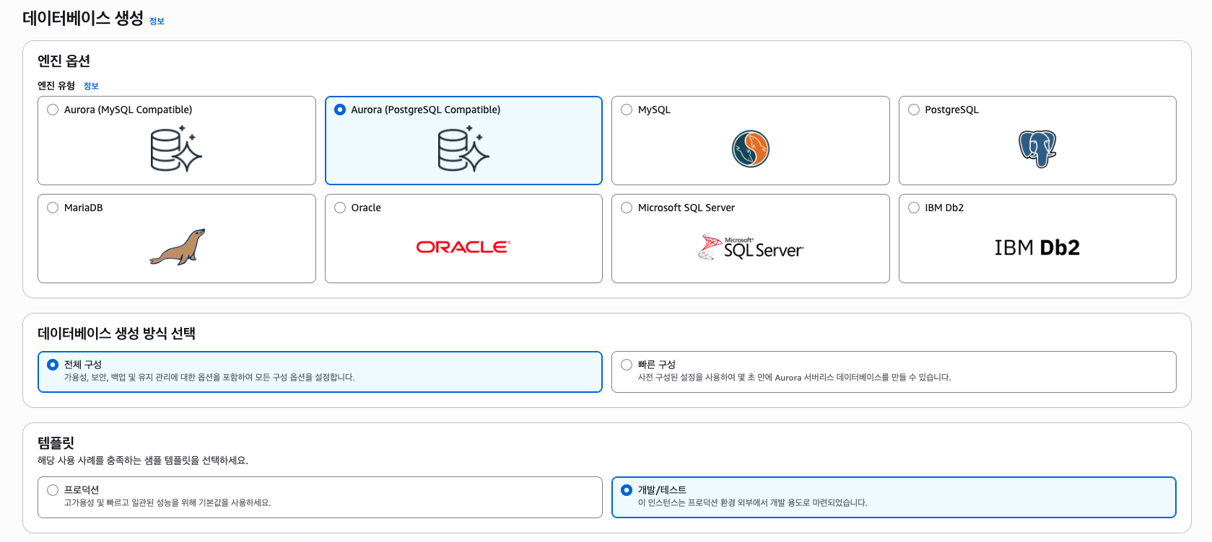1212x542 pixels.
Task: Select the 전체 구성 option card
Action: pos(320,372)
